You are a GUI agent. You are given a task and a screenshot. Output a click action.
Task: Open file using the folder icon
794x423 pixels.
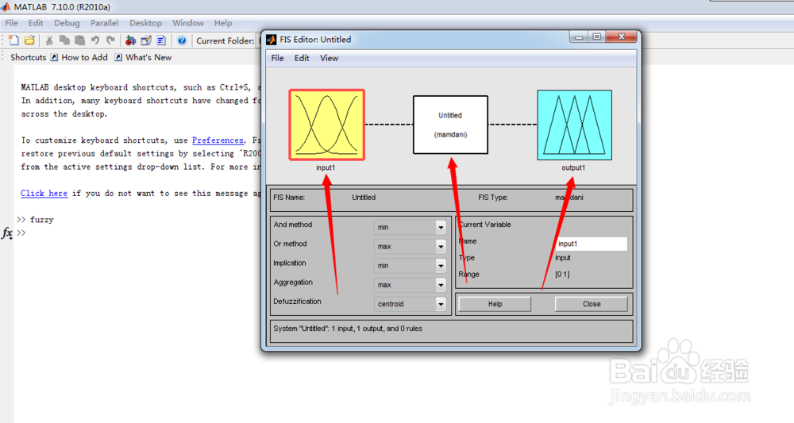pyautogui.click(x=30, y=40)
